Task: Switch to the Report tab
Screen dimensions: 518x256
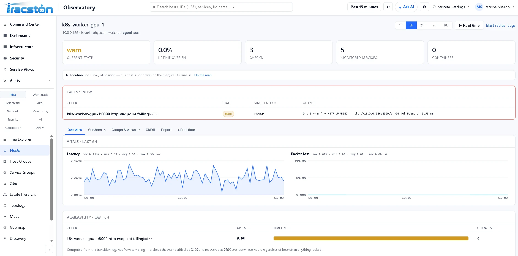Action: (x=166, y=130)
